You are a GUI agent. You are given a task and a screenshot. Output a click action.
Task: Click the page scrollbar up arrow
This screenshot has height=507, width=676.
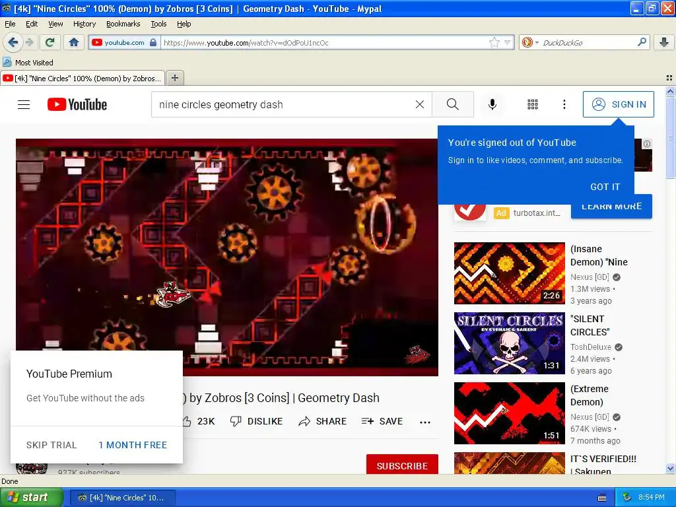(670, 91)
